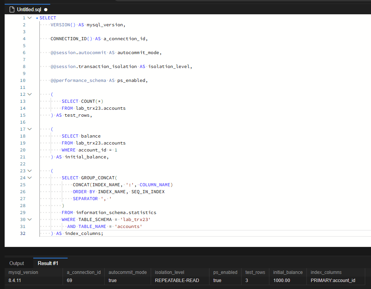Screen dimensions: 371x289
Task: Click the initial_balance column header
Action: (288, 272)
